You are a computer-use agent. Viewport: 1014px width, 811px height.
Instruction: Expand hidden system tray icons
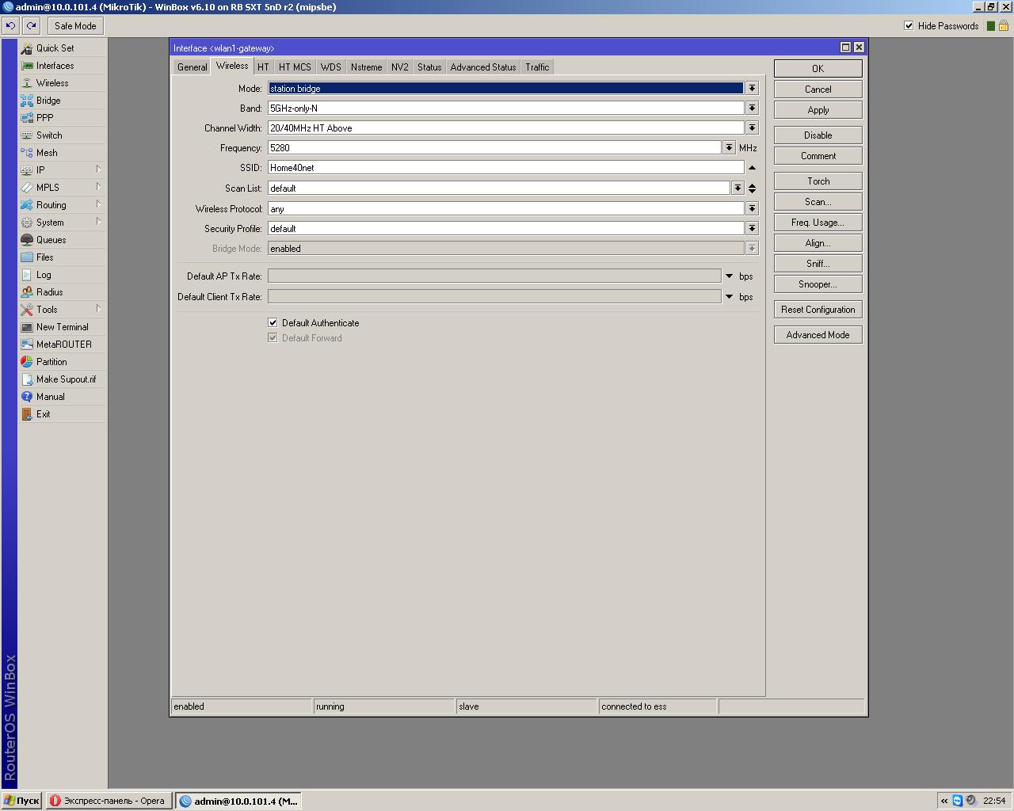pyautogui.click(x=944, y=801)
